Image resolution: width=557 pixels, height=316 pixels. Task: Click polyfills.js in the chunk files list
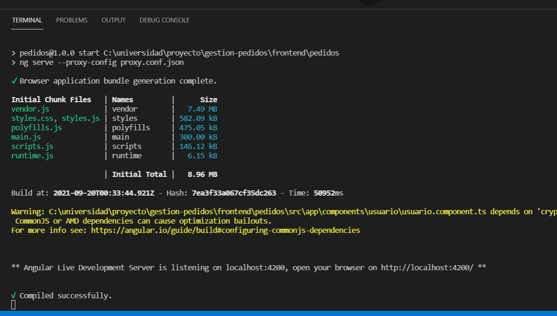36,128
